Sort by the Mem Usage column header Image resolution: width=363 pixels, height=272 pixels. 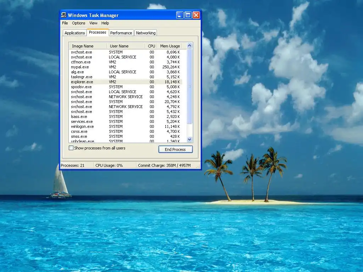point(170,46)
